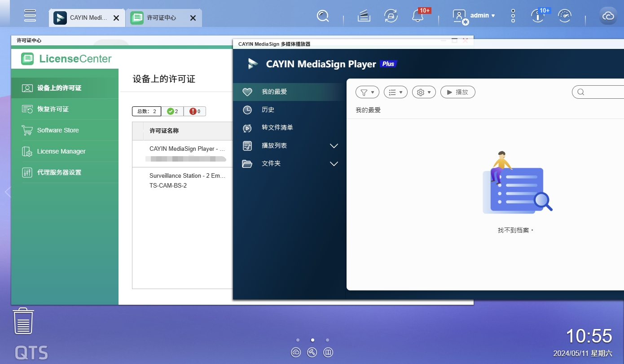Select 恢复许可证 in LicenseCenter sidebar
This screenshot has height=364, width=624.
pyautogui.click(x=65, y=109)
